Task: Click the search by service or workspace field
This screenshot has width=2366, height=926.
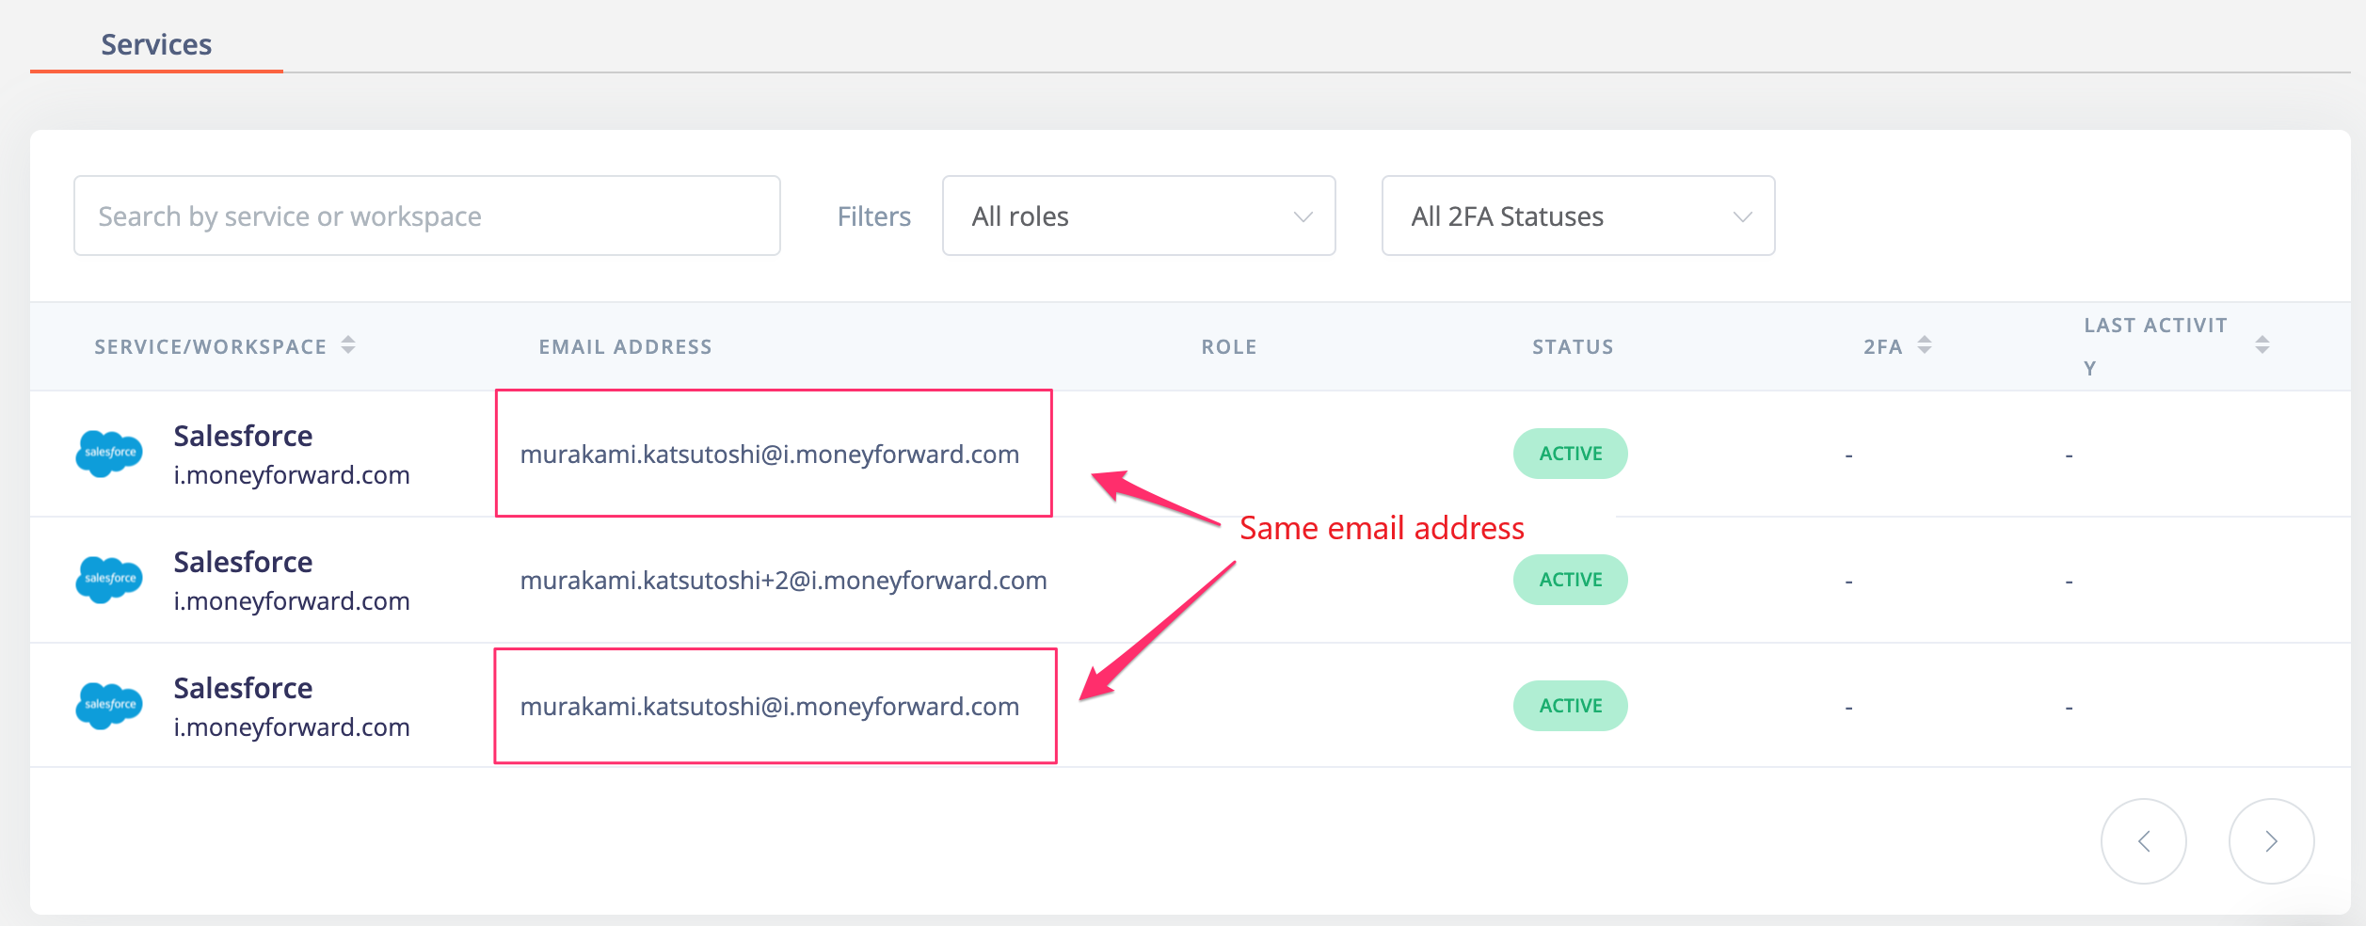Action: coord(427,216)
